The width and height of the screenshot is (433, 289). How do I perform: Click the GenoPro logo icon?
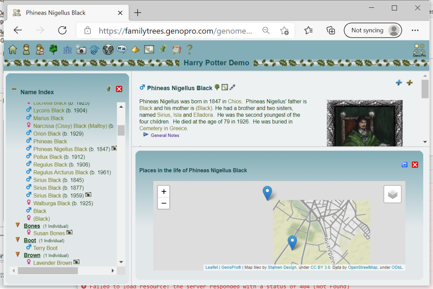419,50
